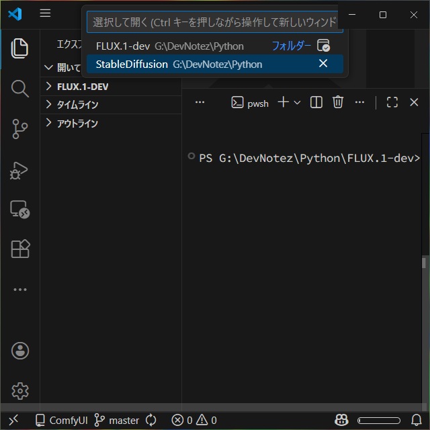Expand the アウトライン section
The height and width of the screenshot is (430, 430).
77,124
